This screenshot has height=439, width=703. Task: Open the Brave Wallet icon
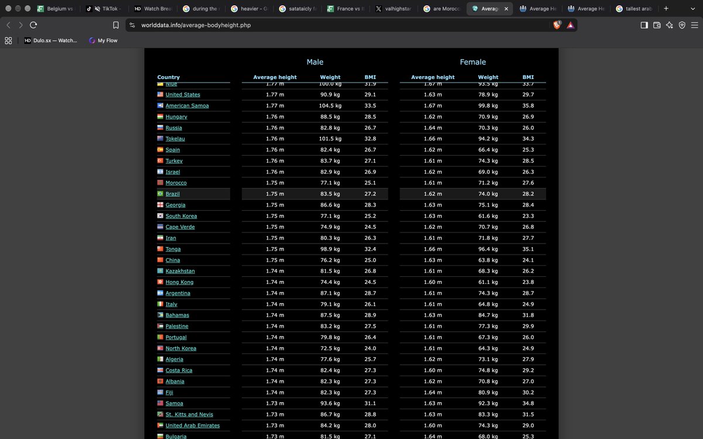[x=657, y=25]
